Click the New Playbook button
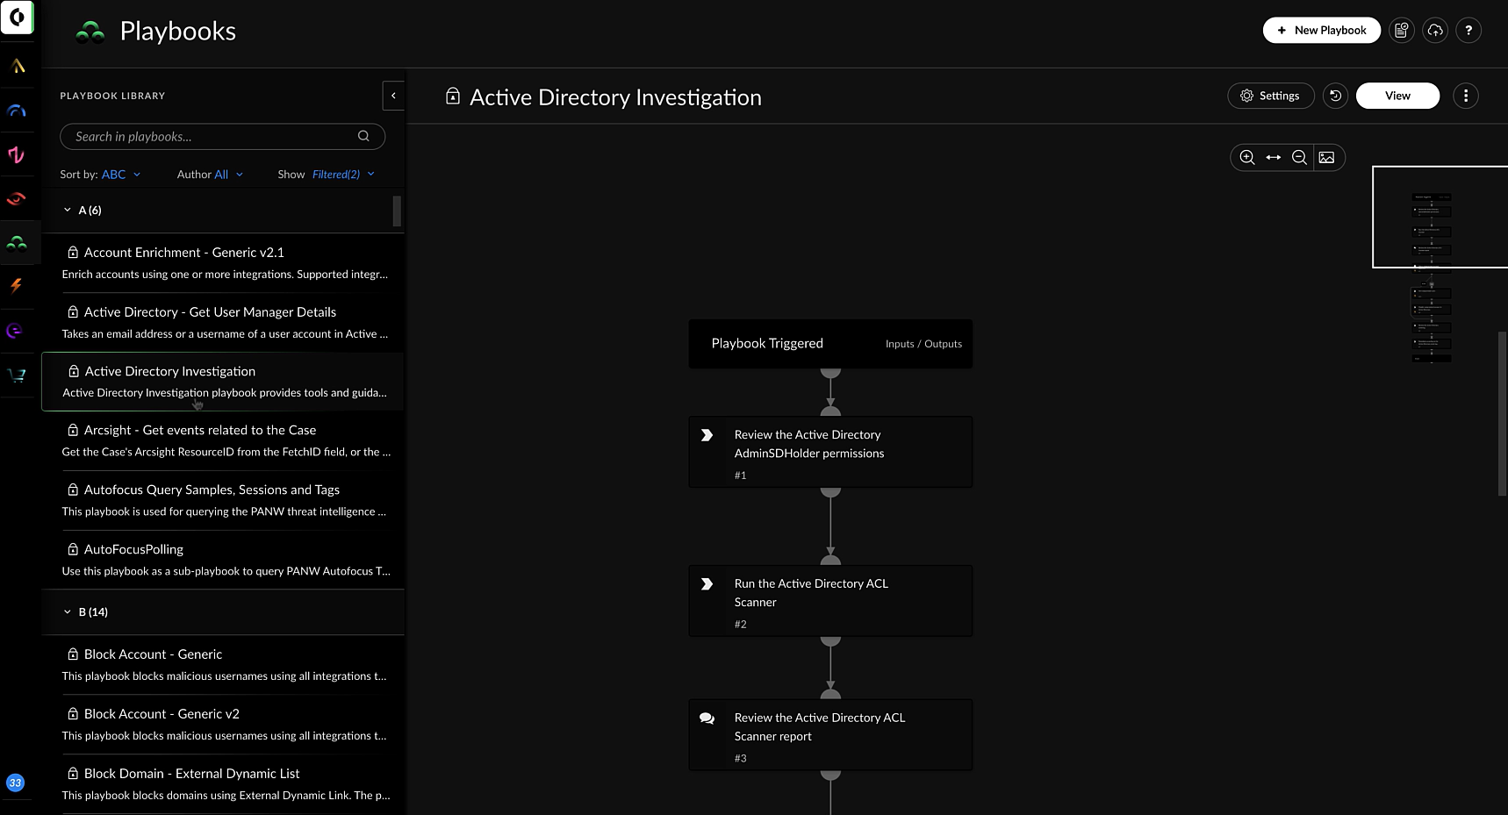Screen dimensions: 1508x815 pyautogui.click(x=1321, y=30)
